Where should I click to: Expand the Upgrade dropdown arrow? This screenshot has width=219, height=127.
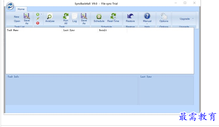coord(193,19)
